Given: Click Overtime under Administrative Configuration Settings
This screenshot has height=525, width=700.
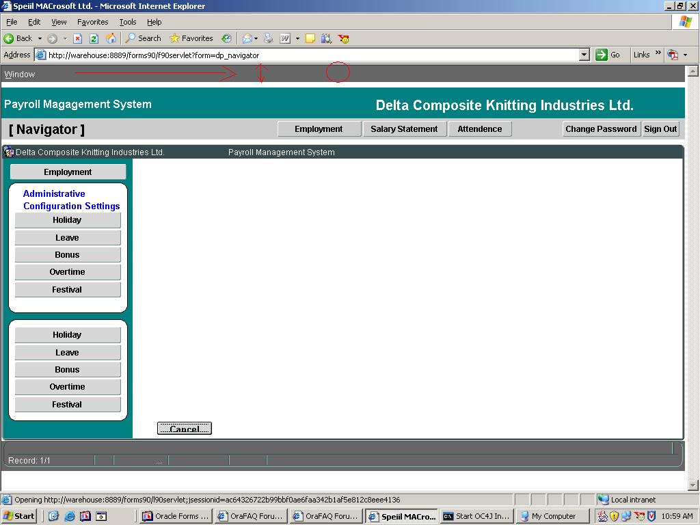Looking at the screenshot, I should click(68, 272).
